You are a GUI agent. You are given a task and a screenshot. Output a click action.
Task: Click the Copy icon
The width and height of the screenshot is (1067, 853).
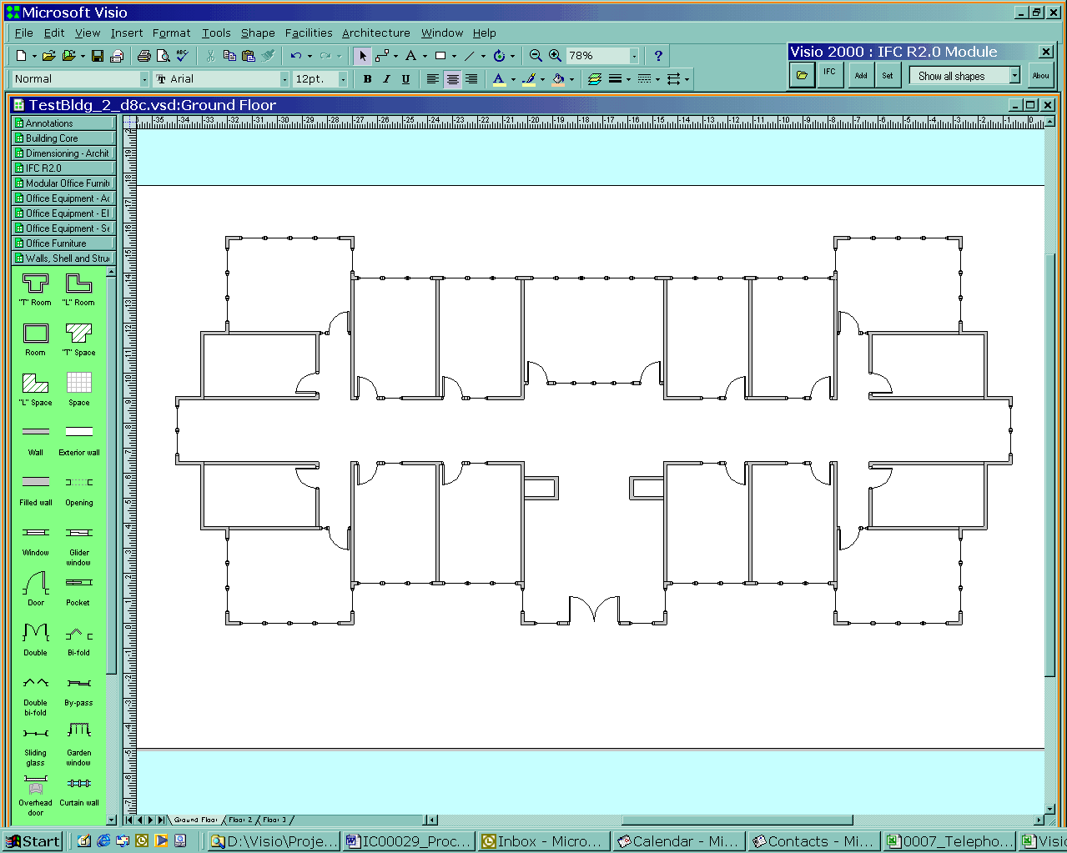[x=229, y=56]
